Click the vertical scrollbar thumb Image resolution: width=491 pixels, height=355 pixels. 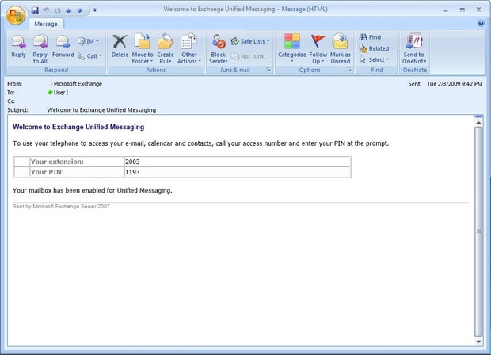pyautogui.click(x=478, y=231)
